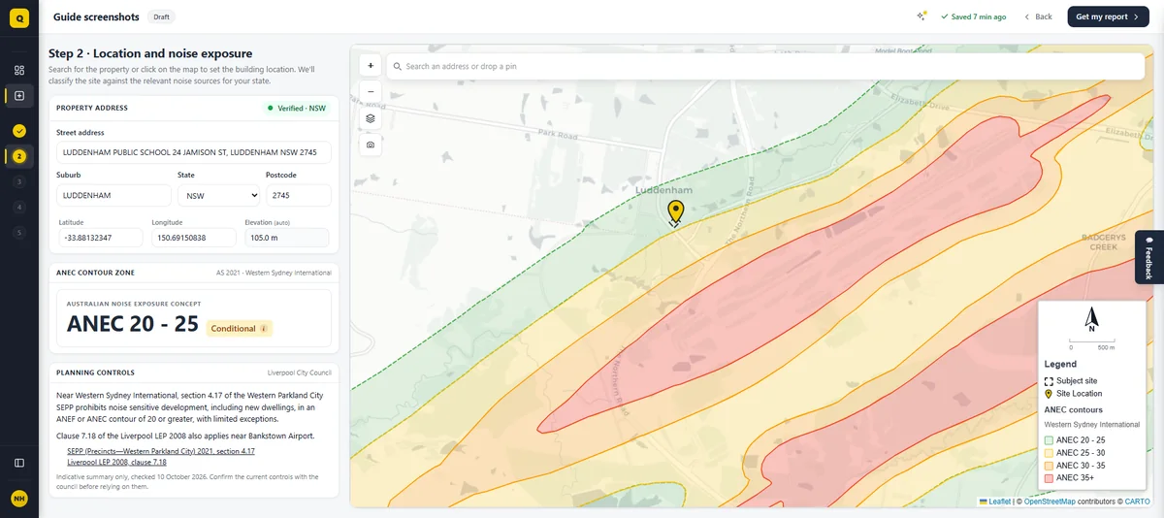Open the State dropdown showing NSW
This screenshot has height=518, width=1164.
(x=219, y=195)
